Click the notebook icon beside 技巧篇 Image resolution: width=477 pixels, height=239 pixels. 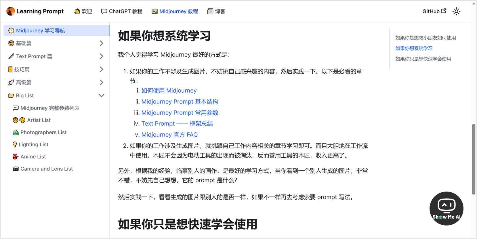pyautogui.click(x=10, y=69)
